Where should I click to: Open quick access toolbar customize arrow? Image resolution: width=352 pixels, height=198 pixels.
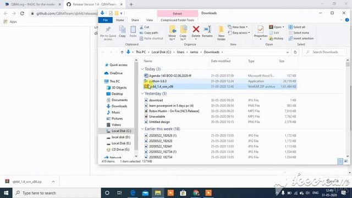coord(121,13)
